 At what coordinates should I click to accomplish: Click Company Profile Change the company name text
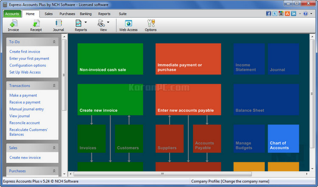coord(230,181)
